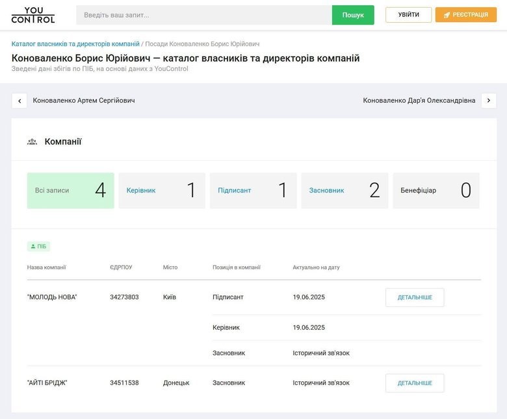Open the YouControl logo homepage
The image size is (507, 419).
33,15
